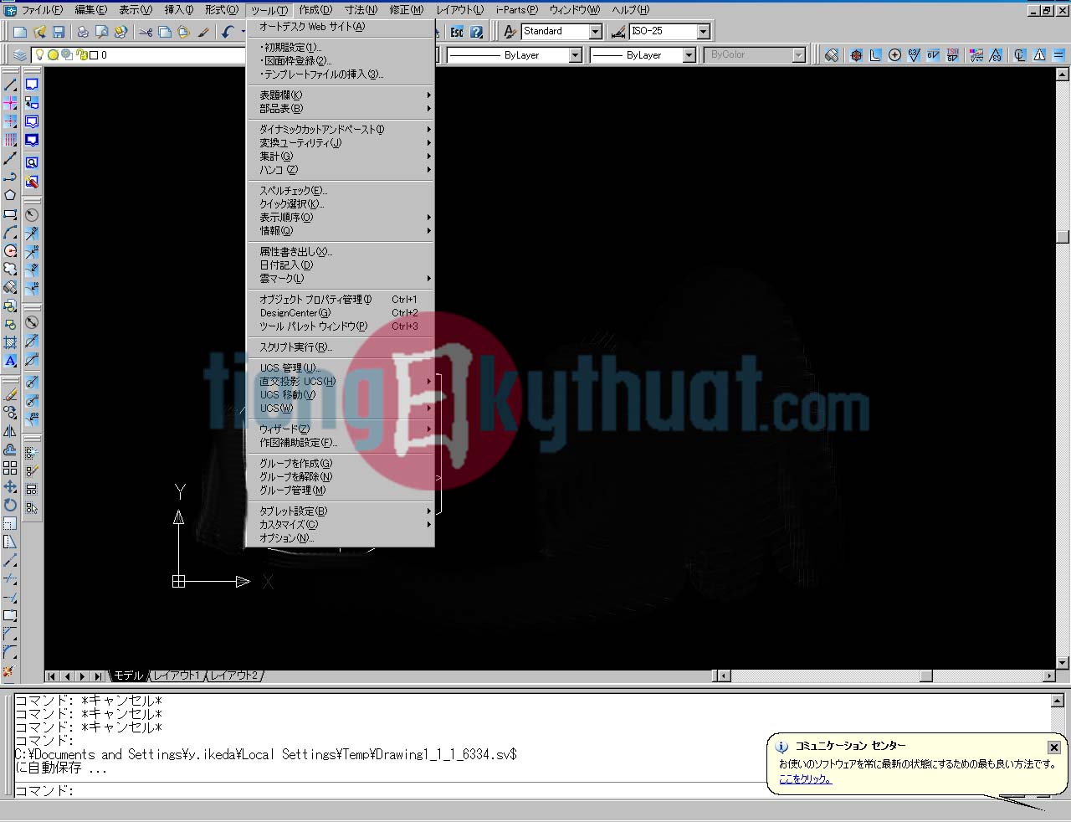Click the Plot printer icon

point(82,32)
